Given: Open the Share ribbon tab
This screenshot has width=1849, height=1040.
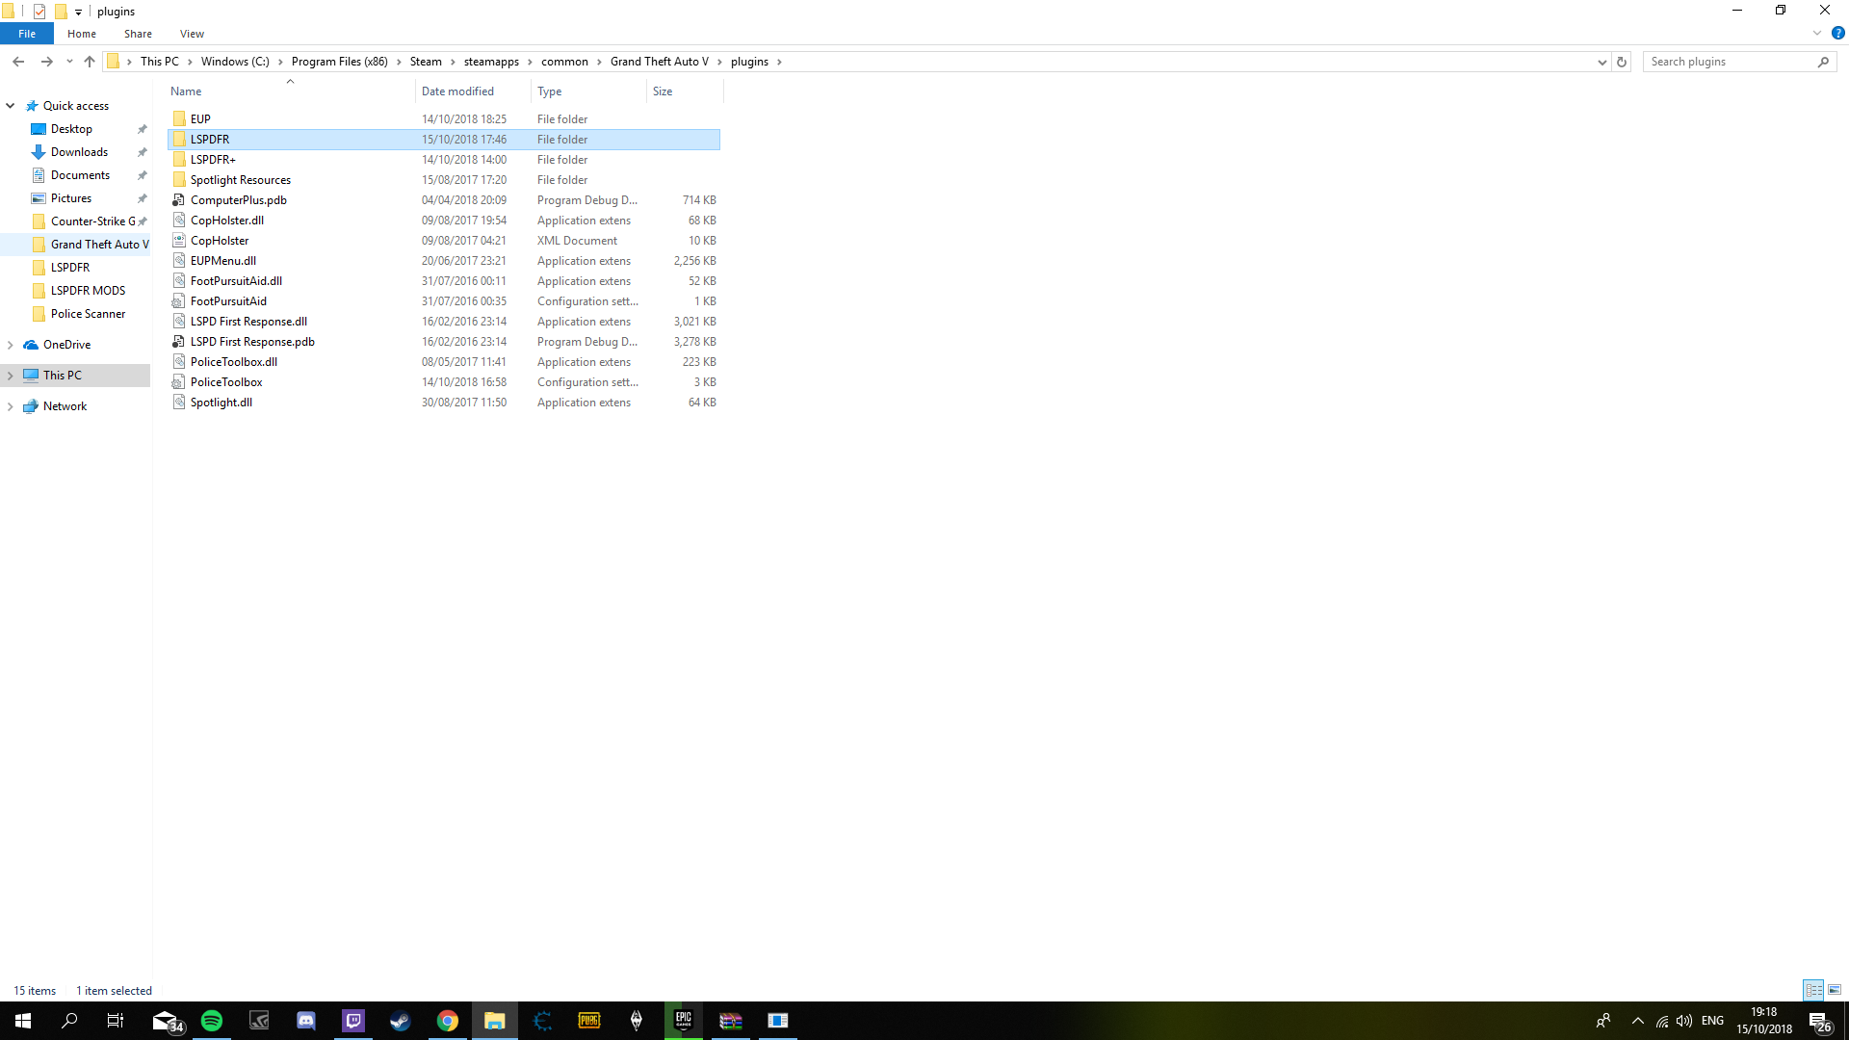Looking at the screenshot, I should tap(138, 34).
